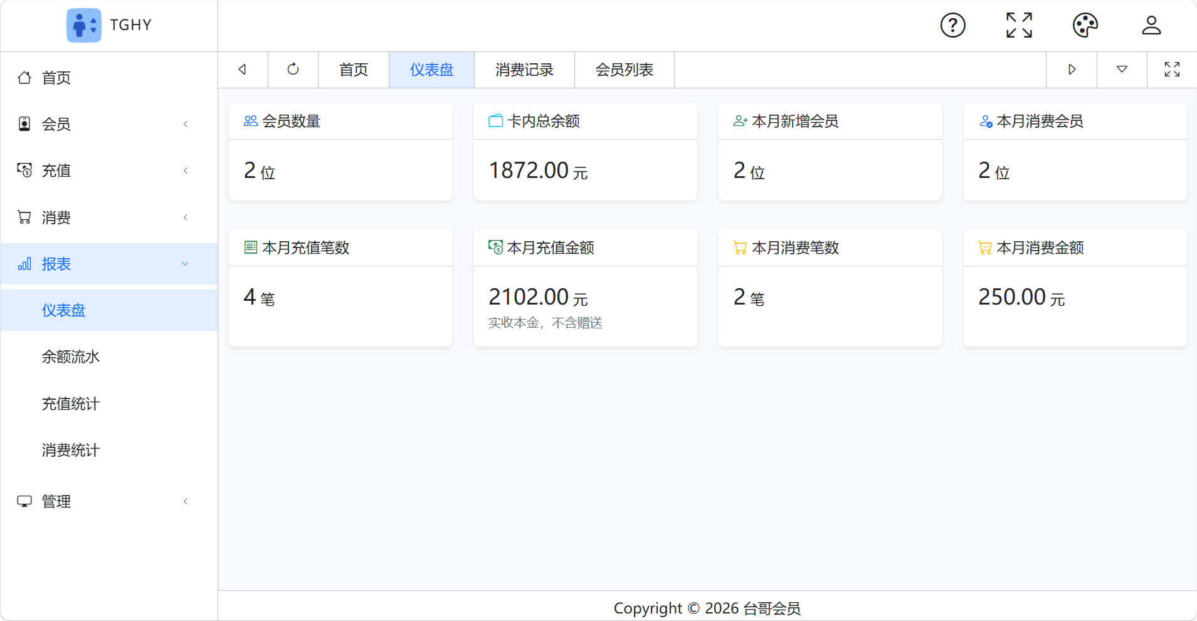Click the TGHY logo icon

84,25
